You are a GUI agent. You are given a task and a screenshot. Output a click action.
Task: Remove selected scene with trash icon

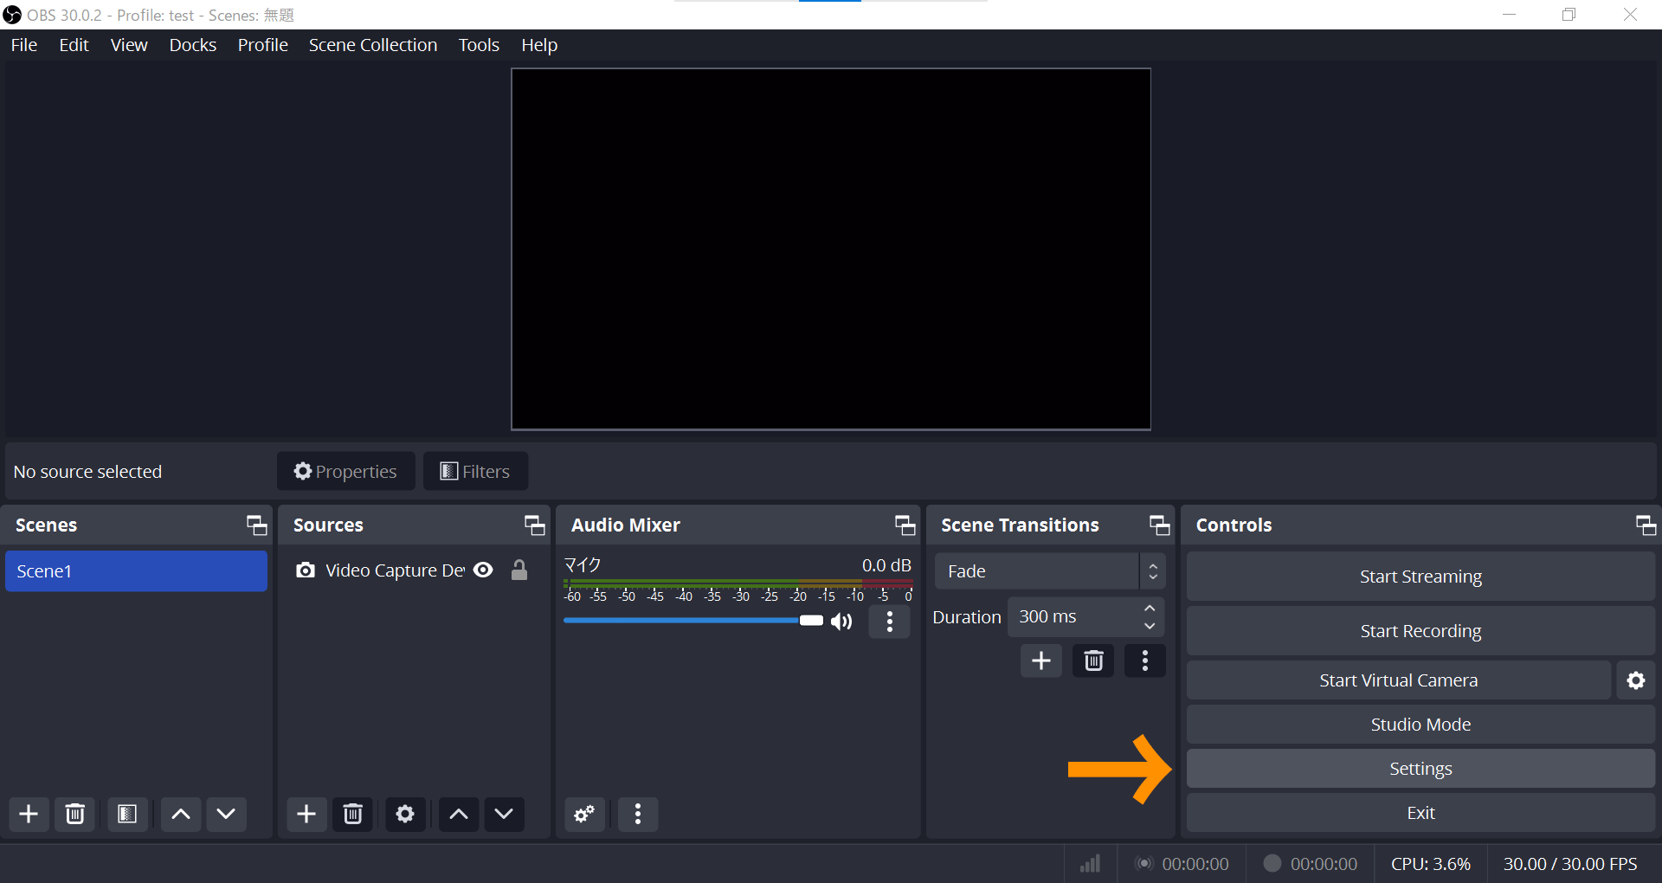point(75,814)
